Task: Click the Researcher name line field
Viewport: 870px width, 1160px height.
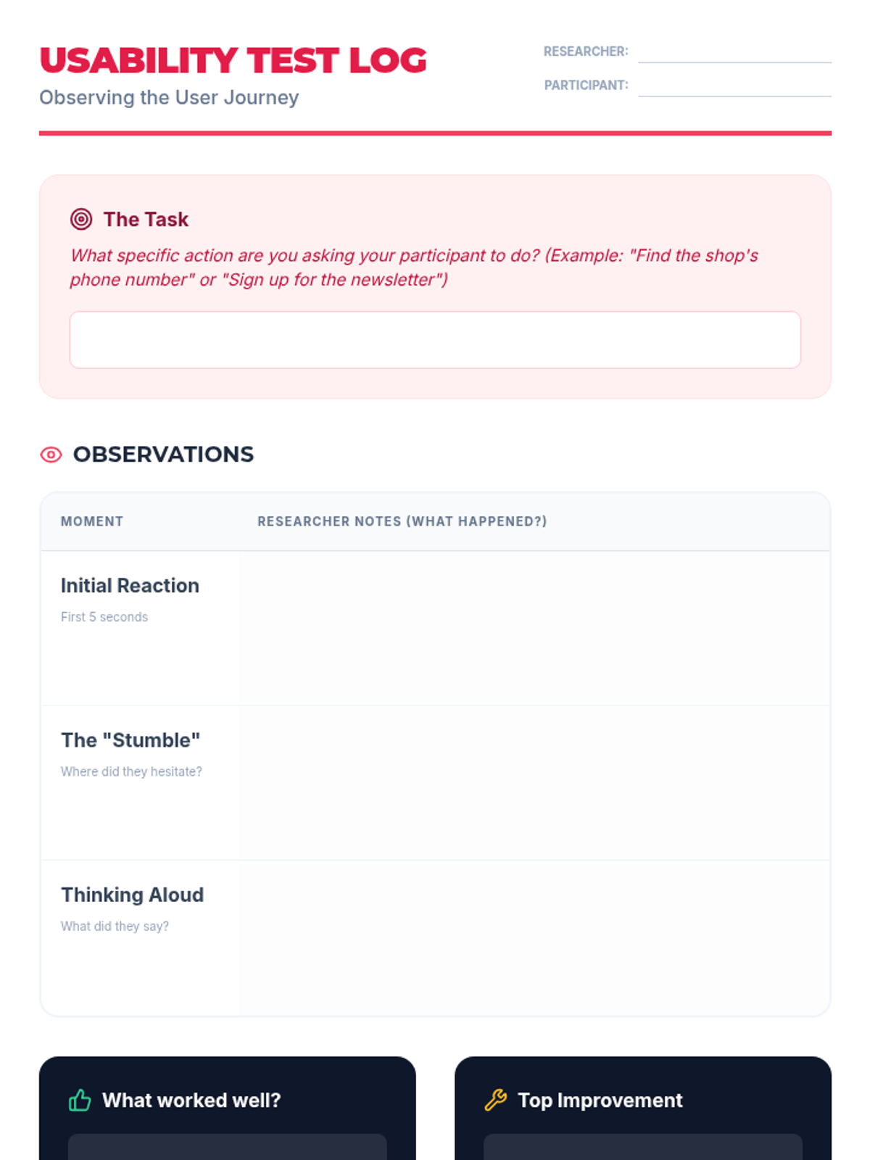Action: (x=734, y=52)
